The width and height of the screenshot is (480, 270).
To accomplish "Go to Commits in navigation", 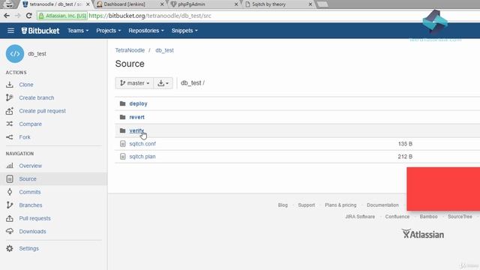I will tap(30, 192).
